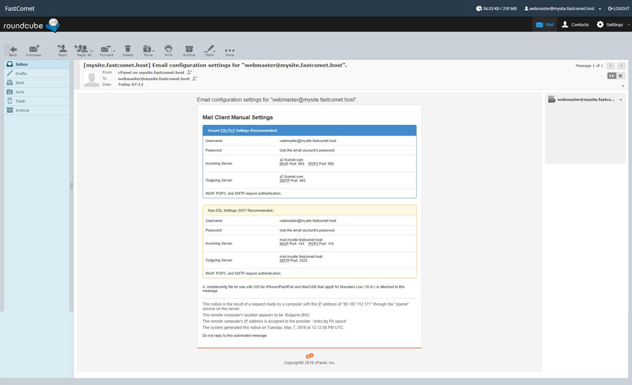Viewport: 632px width, 385px height.
Task: Print the email configuration message
Action: point(168,49)
